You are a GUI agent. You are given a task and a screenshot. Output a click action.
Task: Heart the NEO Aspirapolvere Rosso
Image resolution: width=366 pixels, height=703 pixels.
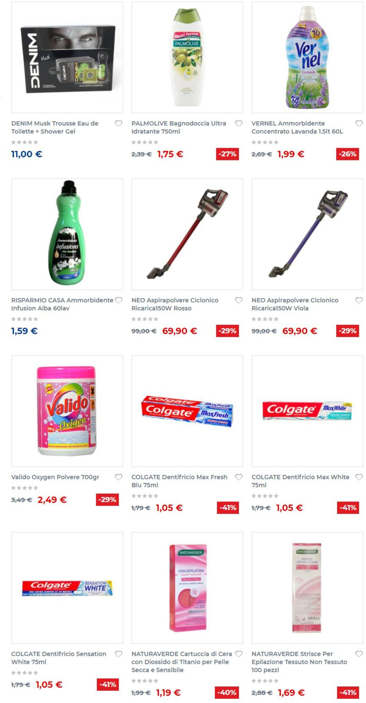click(239, 300)
